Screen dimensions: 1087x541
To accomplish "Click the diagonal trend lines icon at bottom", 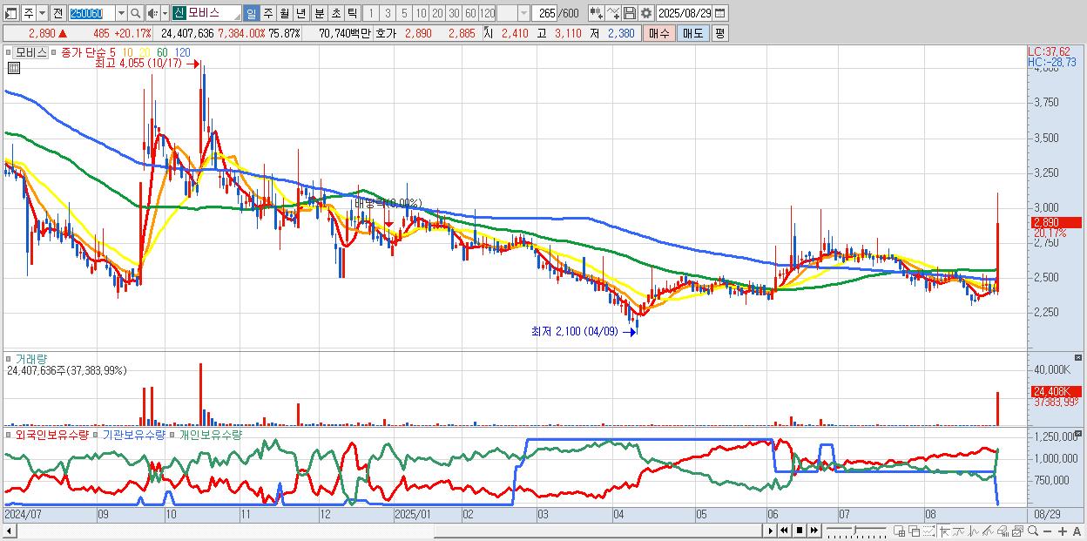I will [988, 531].
